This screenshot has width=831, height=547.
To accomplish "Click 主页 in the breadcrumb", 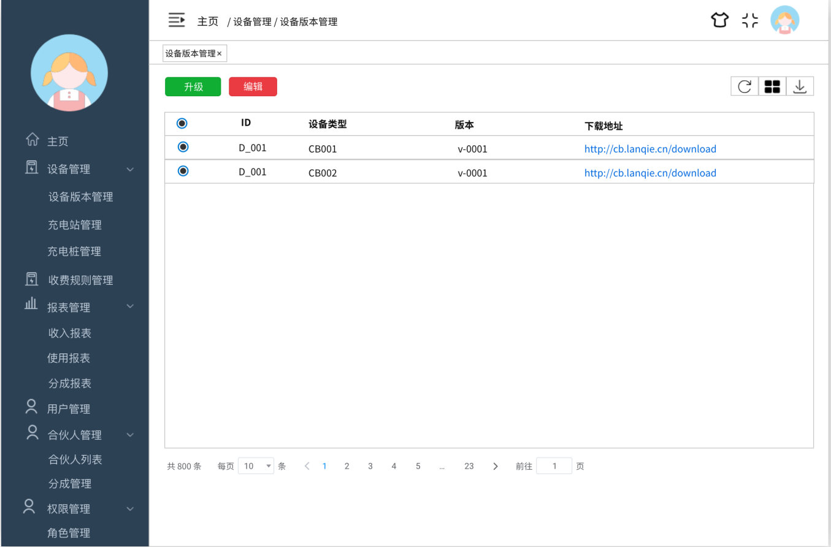I will coord(208,21).
